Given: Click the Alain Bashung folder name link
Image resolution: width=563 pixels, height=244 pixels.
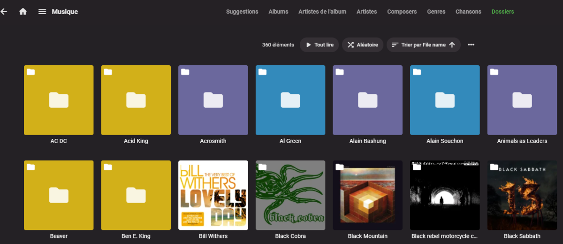Looking at the screenshot, I should point(367,141).
